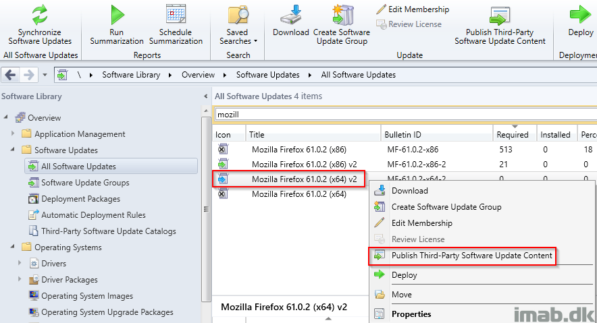Click the Download ribbon icon
The height and width of the screenshot is (323, 597).
point(291,16)
